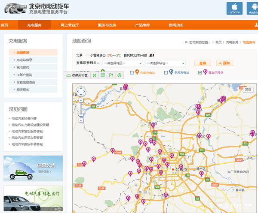Open the 电动汽车科普问答 FAQ link
This screenshot has height=213, width=258.
tap(24, 118)
